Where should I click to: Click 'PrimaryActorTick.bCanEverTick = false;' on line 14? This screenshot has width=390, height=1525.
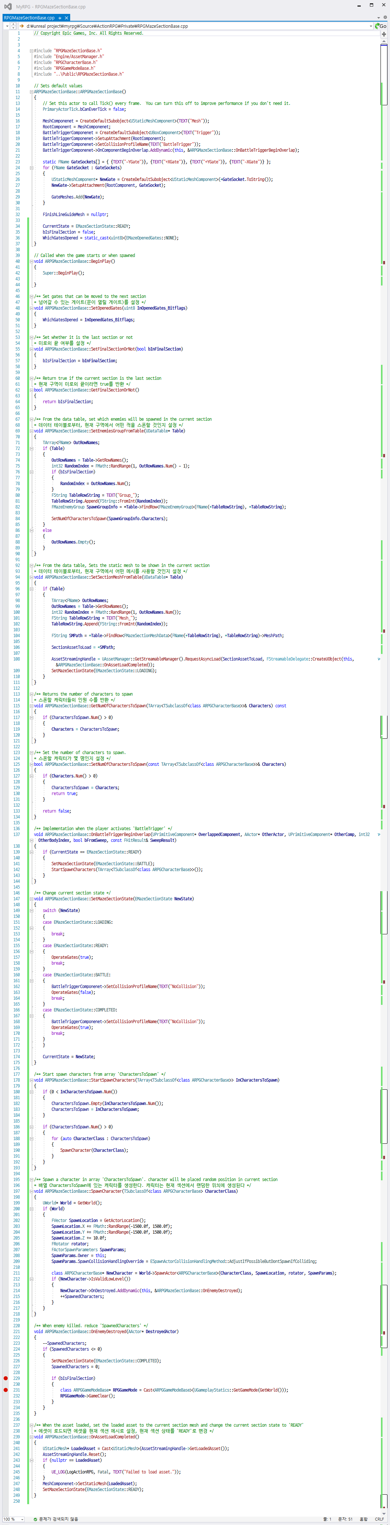[x=84, y=109]
